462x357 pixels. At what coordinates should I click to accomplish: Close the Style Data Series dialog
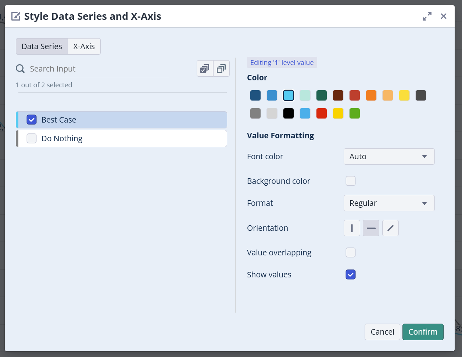[444, 16]
